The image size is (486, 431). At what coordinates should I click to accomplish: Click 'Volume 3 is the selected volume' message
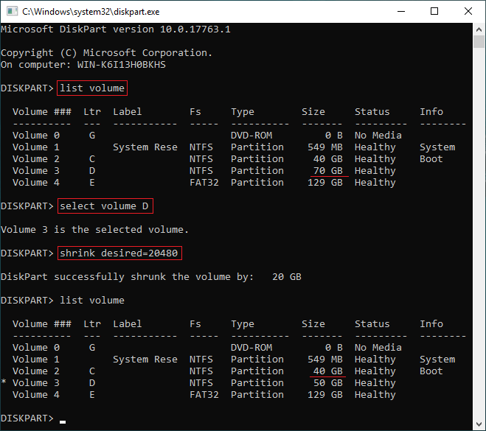coord(95,230)
